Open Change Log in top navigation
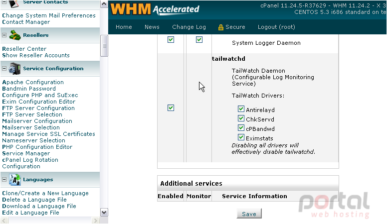The image size is (387, 224). (189, 27)
